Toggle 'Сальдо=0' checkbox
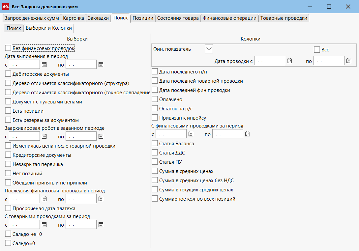 coord(8,243)
